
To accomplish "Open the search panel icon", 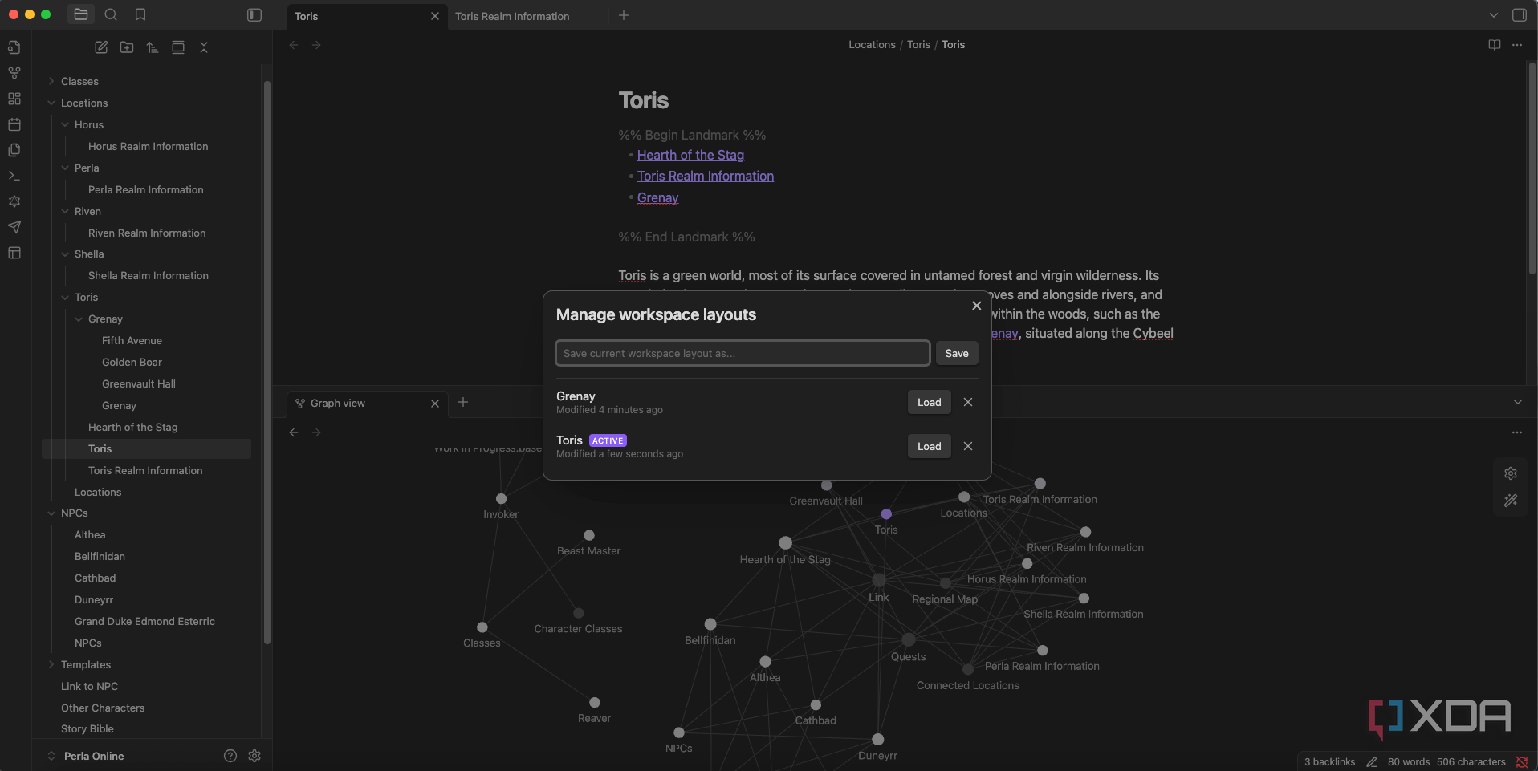I will pyautogui.click(x=111, y=14).
